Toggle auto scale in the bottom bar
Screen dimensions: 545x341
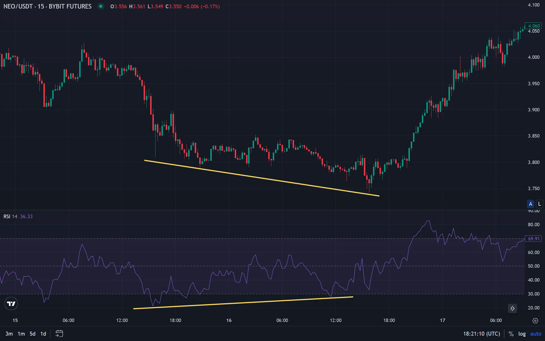click(536, 334)
